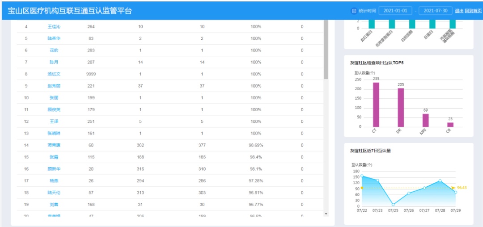
Task: Select the 303 cell in row 18
Action: (x=202, y=193)
